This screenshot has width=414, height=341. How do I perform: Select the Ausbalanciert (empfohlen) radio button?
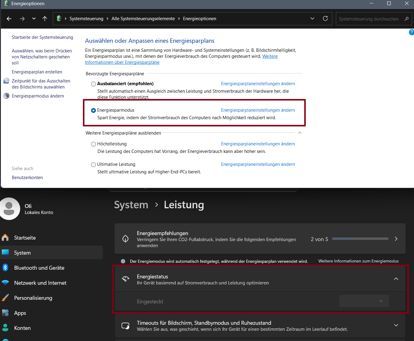[93, 84]
